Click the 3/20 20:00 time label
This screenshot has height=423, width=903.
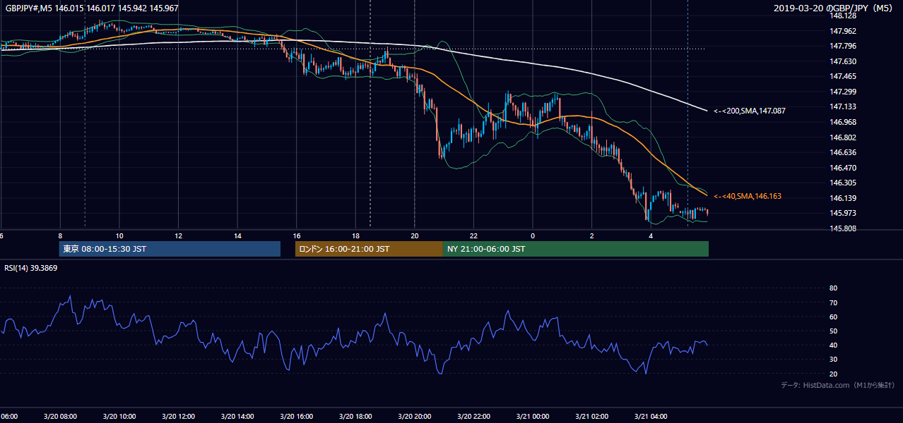pos(414,417)
